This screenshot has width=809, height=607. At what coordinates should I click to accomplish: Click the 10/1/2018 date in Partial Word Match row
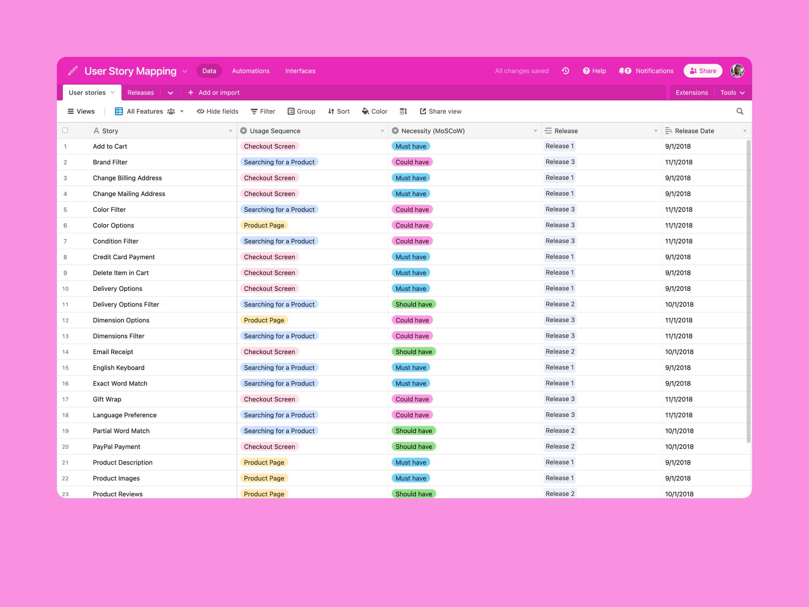(x=679, y=431)
